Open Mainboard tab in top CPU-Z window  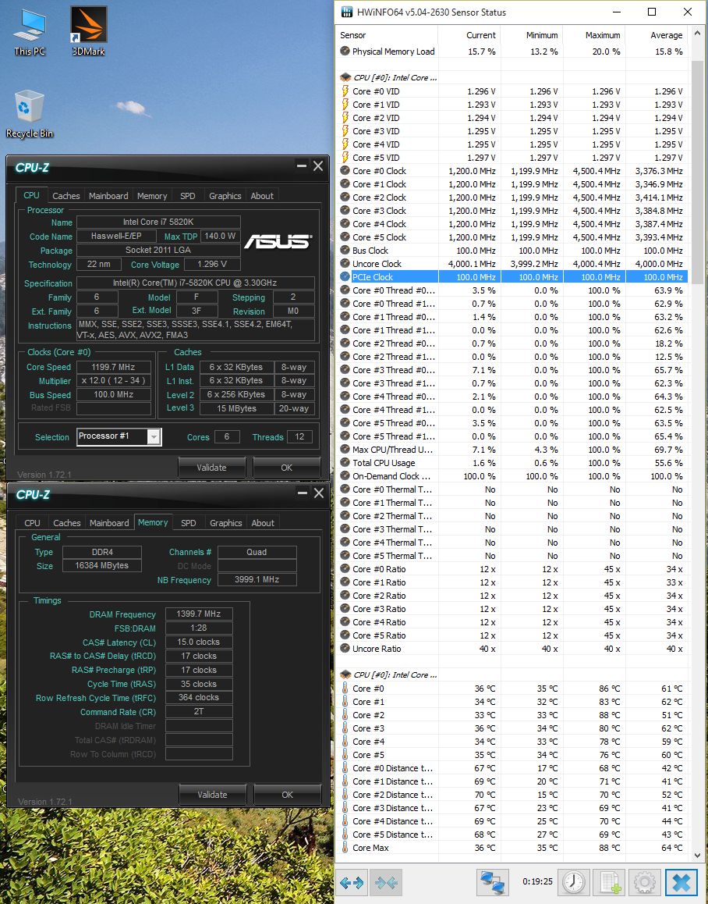click(108, 196)
